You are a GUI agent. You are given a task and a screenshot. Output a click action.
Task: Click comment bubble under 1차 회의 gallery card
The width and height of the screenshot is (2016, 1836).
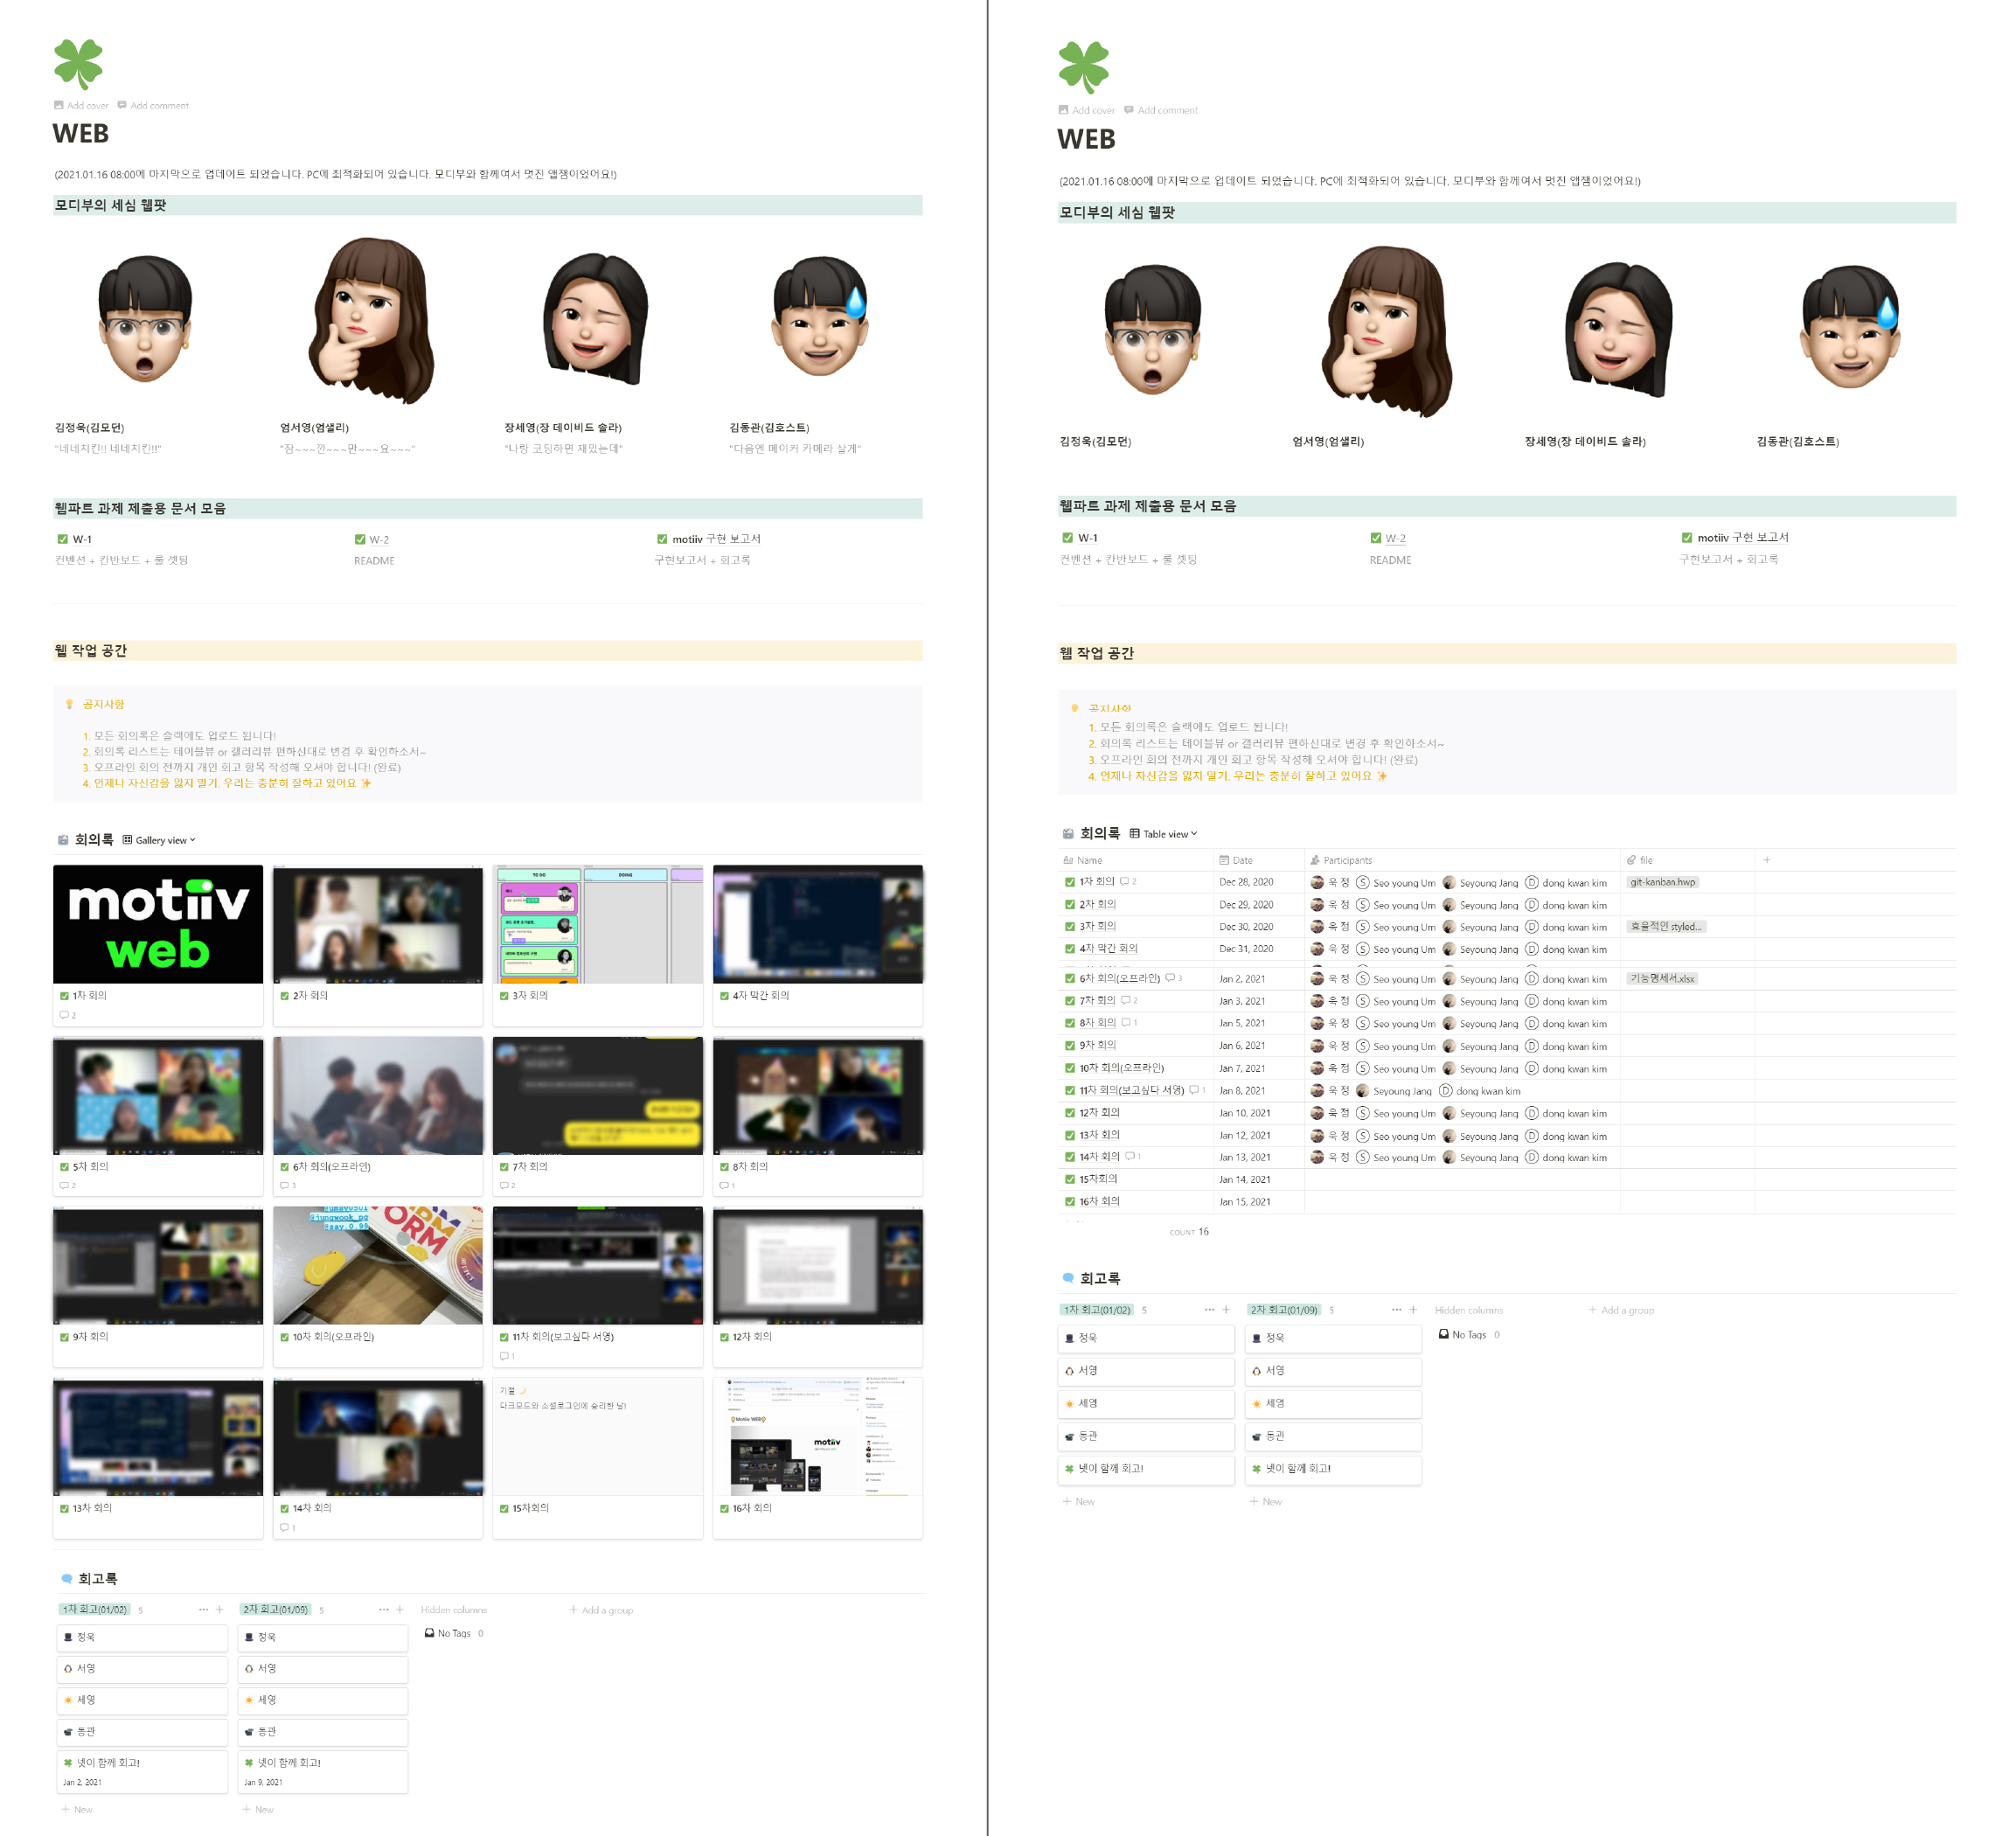pyautogui.click(x=65, y=1015)
